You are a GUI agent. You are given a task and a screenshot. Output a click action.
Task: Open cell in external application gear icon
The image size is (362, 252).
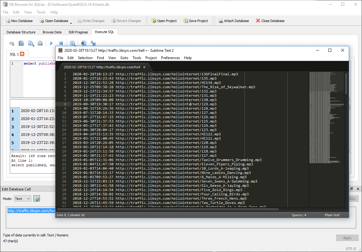coord(37,198)
